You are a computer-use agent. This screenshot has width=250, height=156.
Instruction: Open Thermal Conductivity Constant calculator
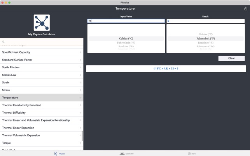point(42,105)
